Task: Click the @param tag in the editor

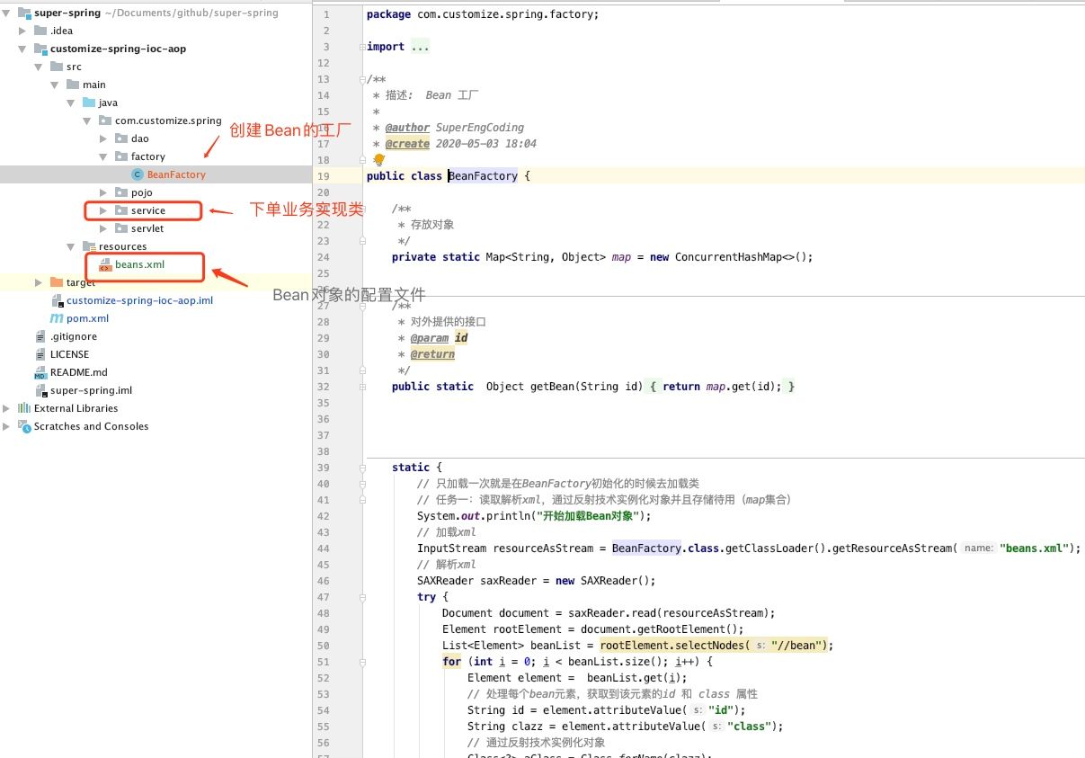Action: tap(429, 338)
